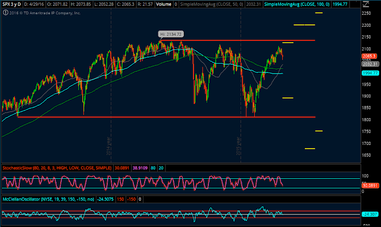Click the 38.9109 stochastic value

140,168
